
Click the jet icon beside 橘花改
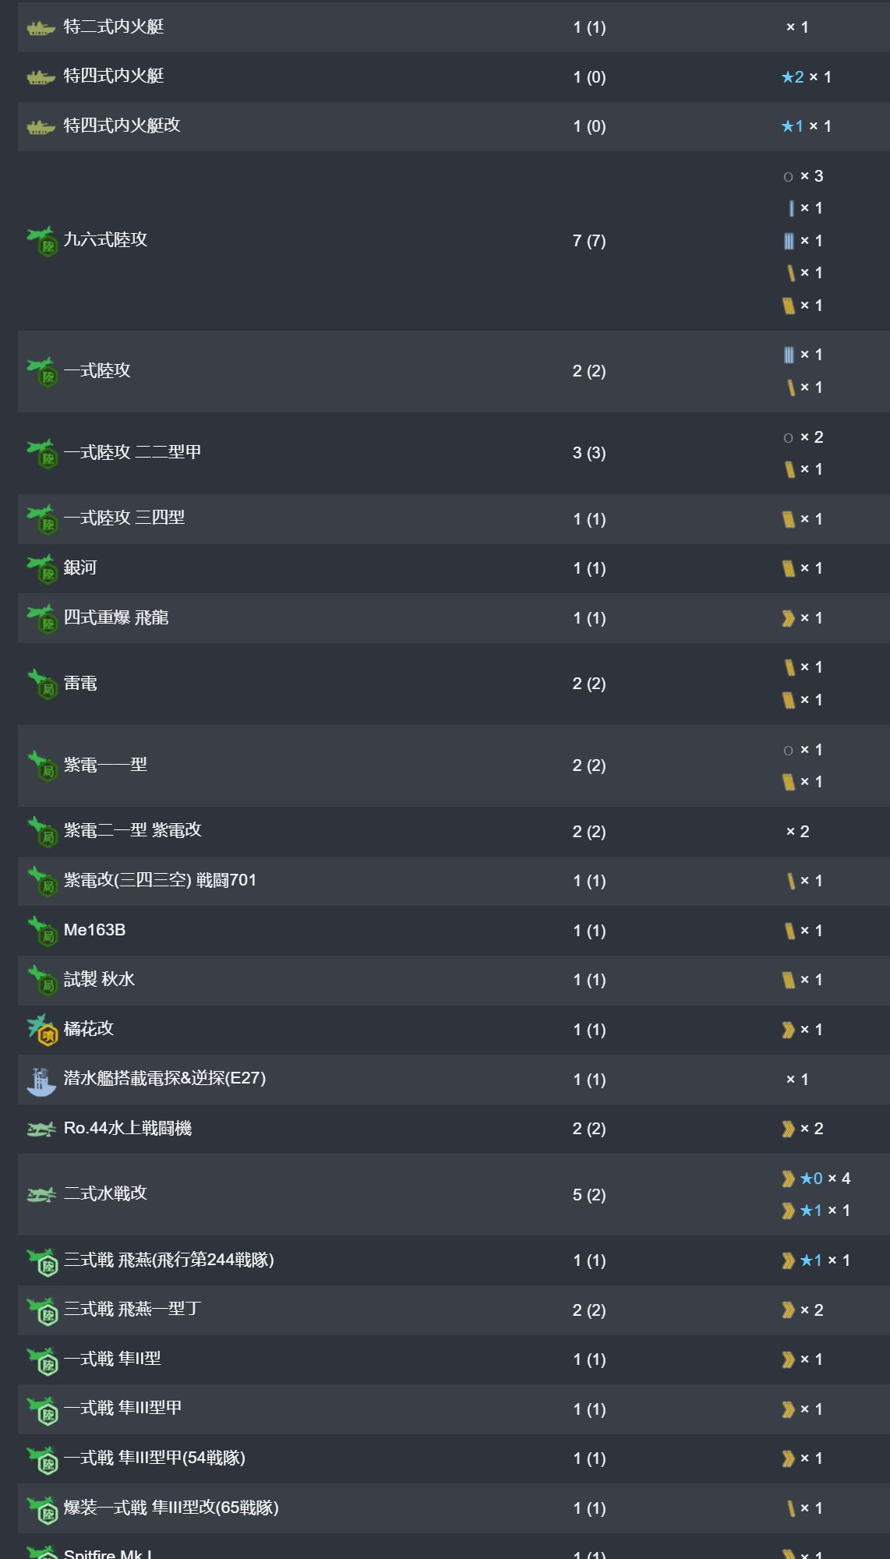(42, 1030)
